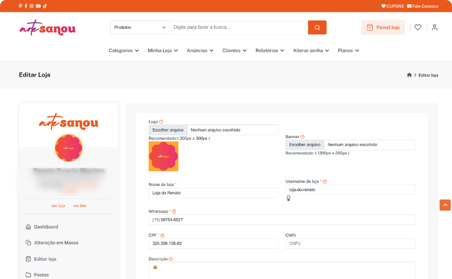Expand the Minha Loja menu

(163, 50)
